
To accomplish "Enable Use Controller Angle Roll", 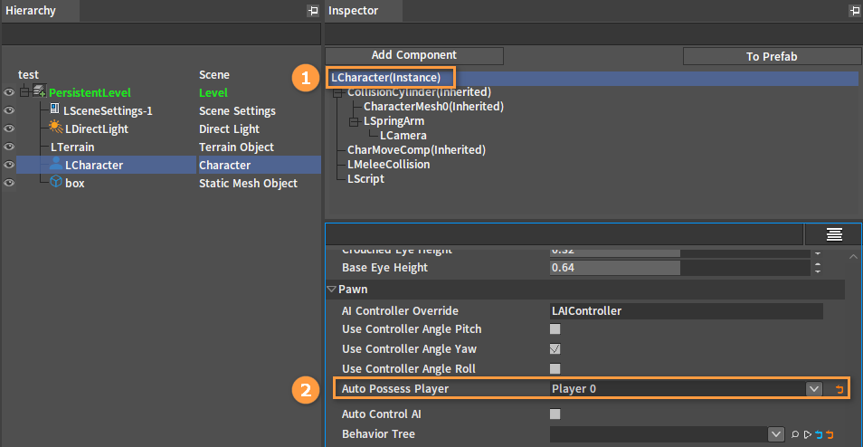I will pyautogui.click(x=555, y=369).
